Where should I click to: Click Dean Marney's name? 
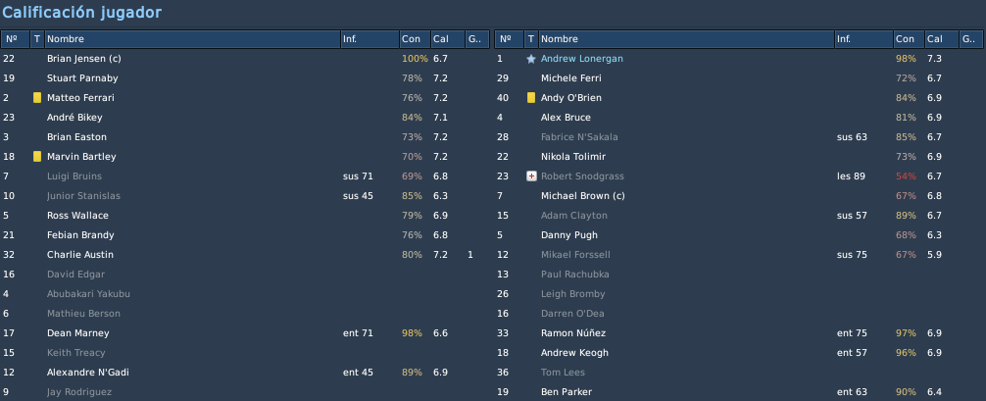78,333
